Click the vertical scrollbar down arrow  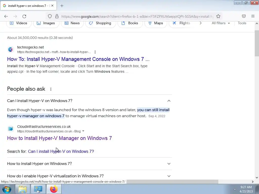257,178
